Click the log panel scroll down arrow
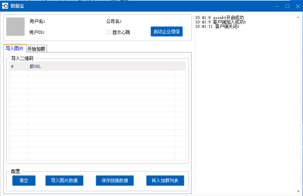The width and height of the screenshot is (303, 196). (298, 191)
